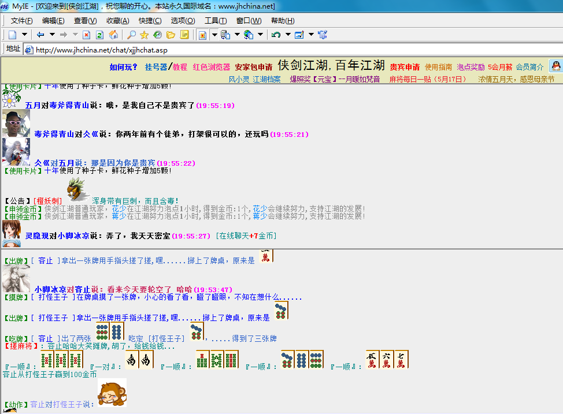
Task: Go back with the blue Back arrow
Action: (x=40, y=35)
